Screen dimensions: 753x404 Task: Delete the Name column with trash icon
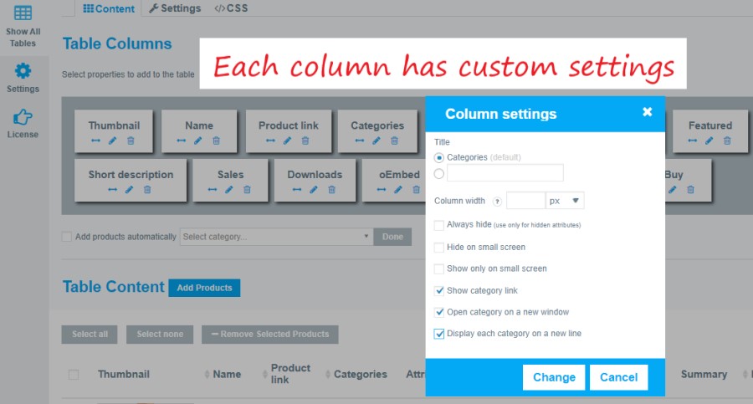tap(216, 141)
